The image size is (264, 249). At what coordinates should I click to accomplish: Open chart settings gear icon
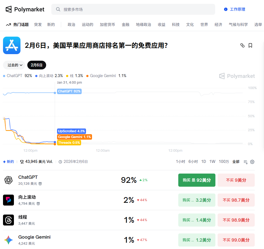click(x=252, y=162)
